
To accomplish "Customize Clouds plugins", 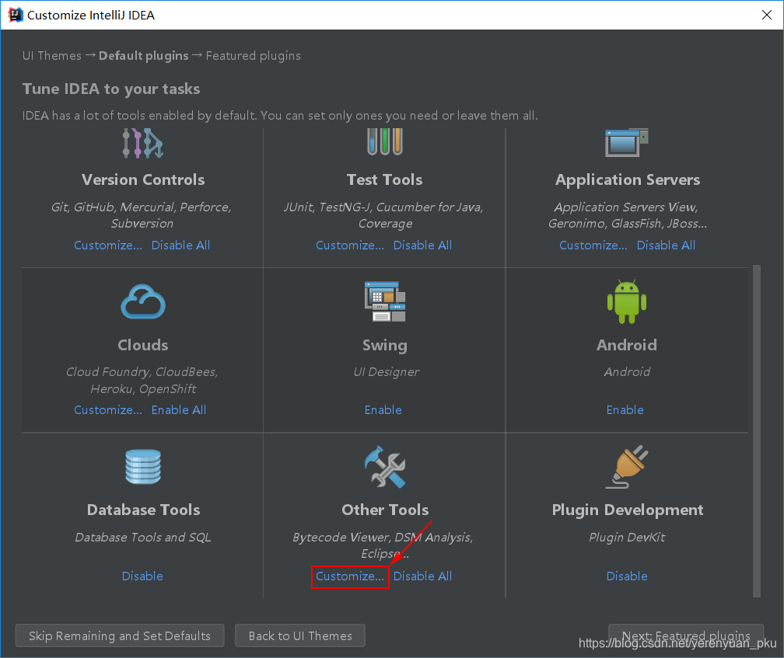I will point(108,410).
